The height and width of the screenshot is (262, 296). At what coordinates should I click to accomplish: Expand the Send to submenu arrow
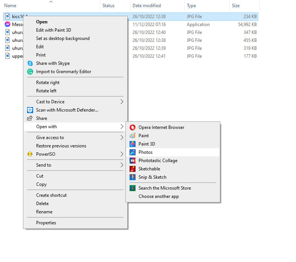tap(122, 165)
